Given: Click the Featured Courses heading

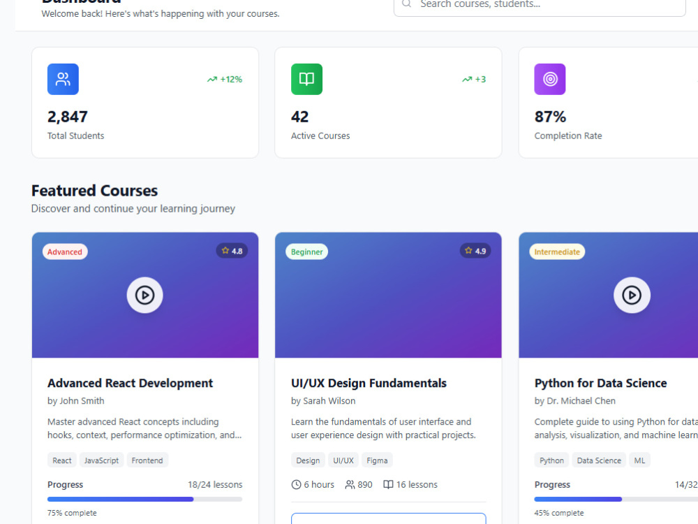Looking at the screenshot, I should click(x=94, y=191).
